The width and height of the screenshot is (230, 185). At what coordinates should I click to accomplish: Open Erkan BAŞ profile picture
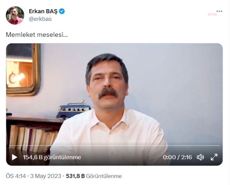coord(15,15)
